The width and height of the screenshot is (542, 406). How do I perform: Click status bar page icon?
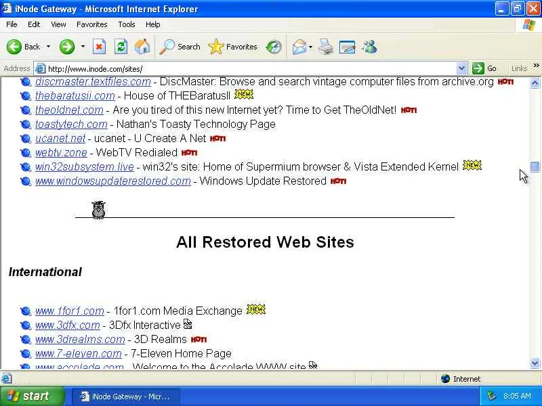pos(7,378)
